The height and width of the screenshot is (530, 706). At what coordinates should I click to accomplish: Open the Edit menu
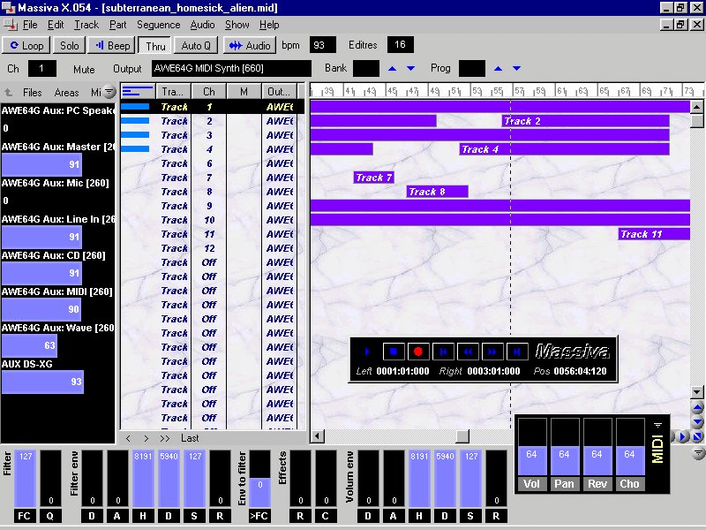(56, 25)
